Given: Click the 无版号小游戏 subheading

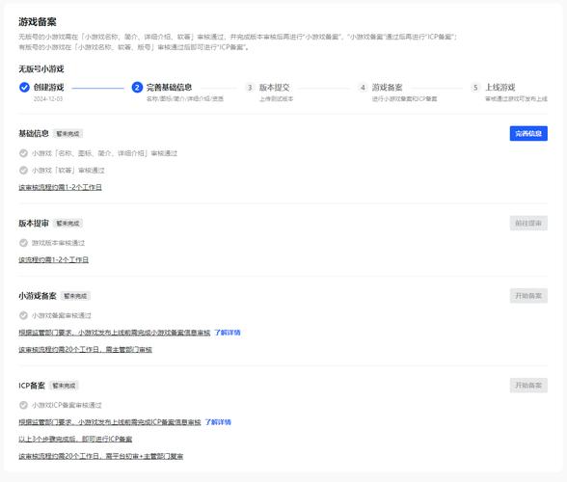Looking at the screenshot, I should (41, 68).
